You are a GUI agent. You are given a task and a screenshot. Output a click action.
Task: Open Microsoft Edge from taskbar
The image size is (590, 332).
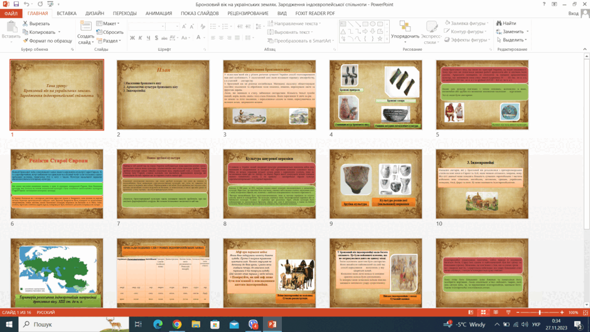(x=158, y=324)
